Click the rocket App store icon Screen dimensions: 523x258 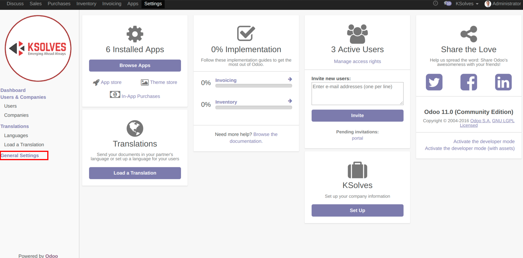point(96,82)
